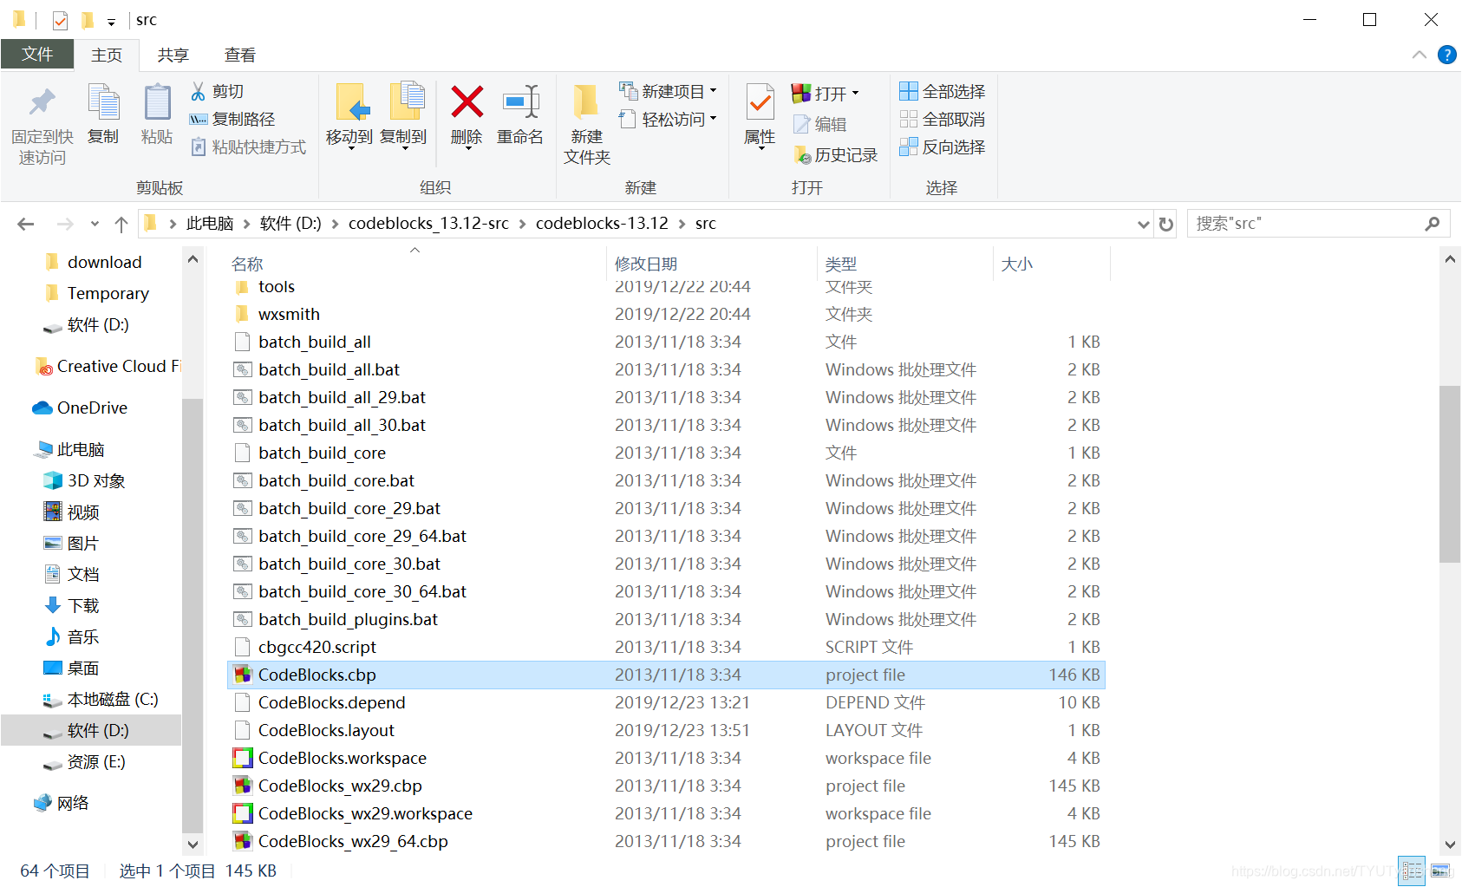Collapse the ribbon with chevron

pos(1419,55)
